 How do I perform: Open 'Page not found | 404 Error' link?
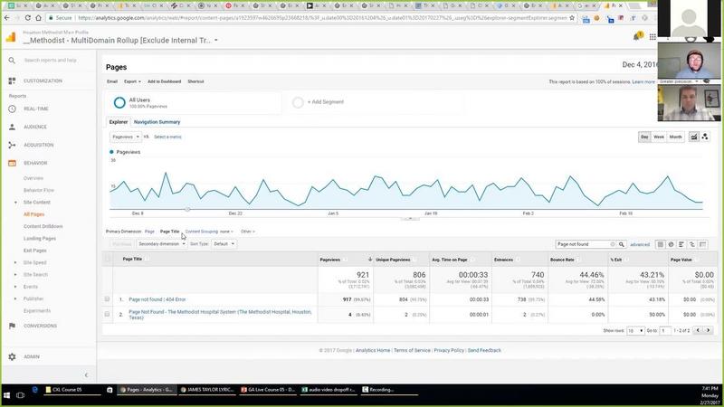(x=157, y=299)
